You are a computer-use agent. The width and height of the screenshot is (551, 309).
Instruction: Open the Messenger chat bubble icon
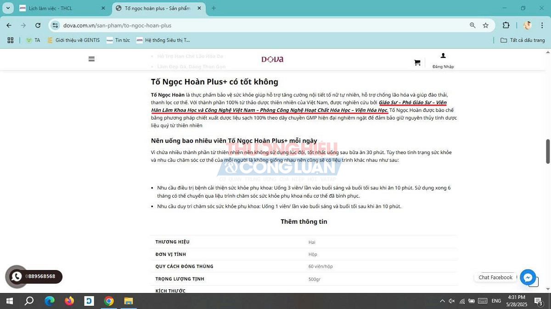click(528, 277)
